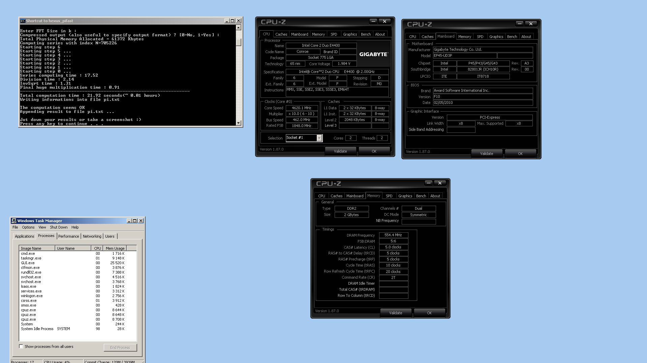Click the Core Voltage 1.984 V value

pyautogui.click(x=344, y=64)
